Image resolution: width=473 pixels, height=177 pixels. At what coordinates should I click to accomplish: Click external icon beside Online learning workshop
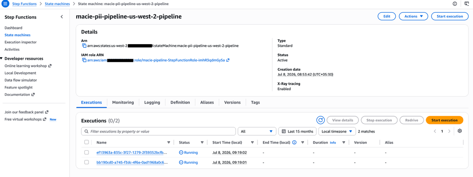pos(50,66)
